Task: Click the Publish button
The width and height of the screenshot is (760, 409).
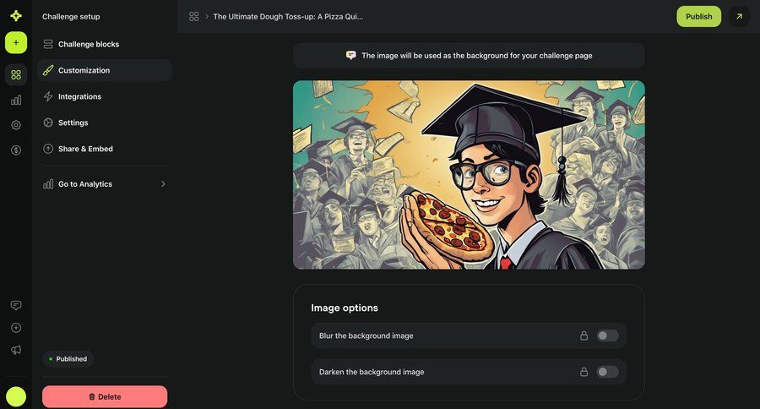Action: click(x=698, y=16)
